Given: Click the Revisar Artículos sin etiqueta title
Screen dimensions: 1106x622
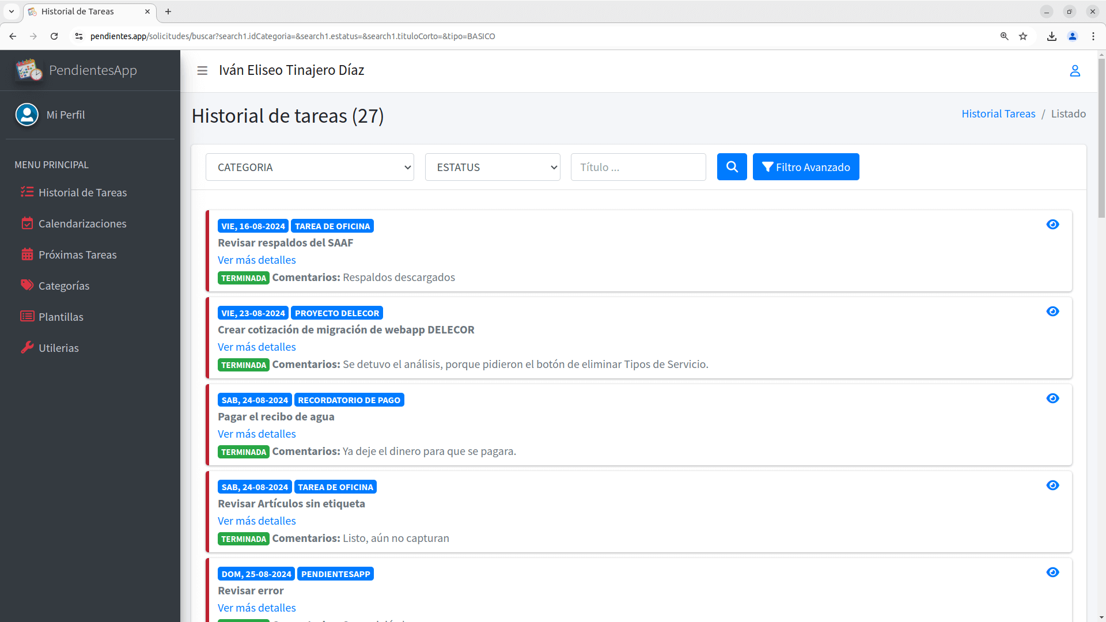Looking at the screenshot, I should point(291,503).
